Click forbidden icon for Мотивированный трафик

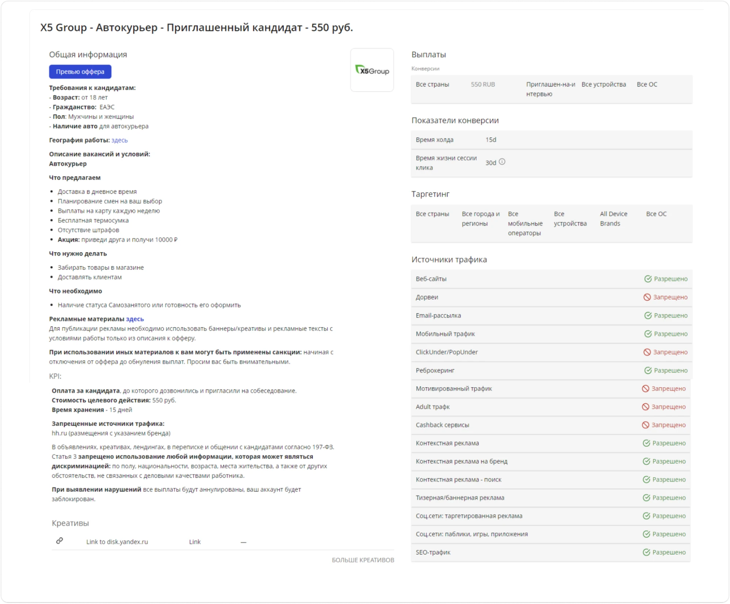tap(645, 388)
